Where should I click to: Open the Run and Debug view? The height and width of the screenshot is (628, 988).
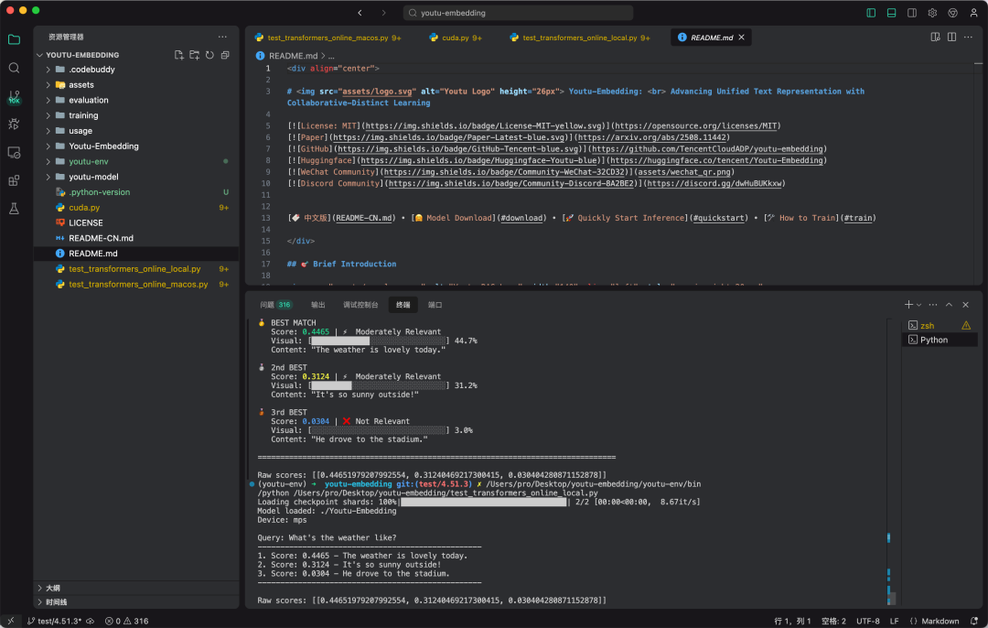(x=14, y=125)
